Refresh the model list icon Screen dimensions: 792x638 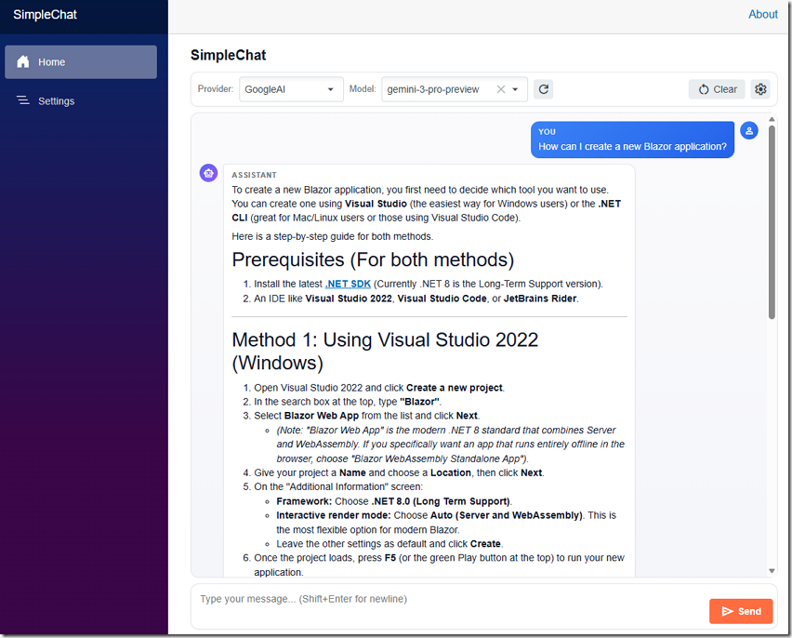544,89
